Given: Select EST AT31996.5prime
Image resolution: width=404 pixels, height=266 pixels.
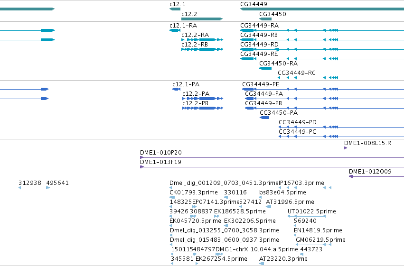Looking at the screenshot, I should pyautogui.click(x=290, y=202).
